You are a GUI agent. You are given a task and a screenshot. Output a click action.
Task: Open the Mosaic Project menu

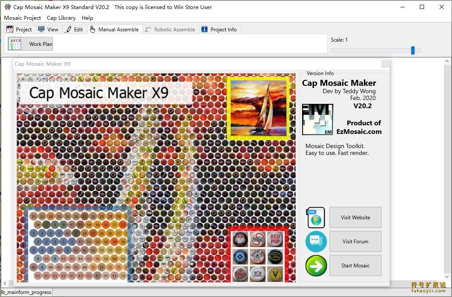(22, 18)
